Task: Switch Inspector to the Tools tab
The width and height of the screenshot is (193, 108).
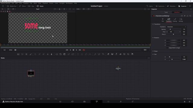Action: pos(166,12)
